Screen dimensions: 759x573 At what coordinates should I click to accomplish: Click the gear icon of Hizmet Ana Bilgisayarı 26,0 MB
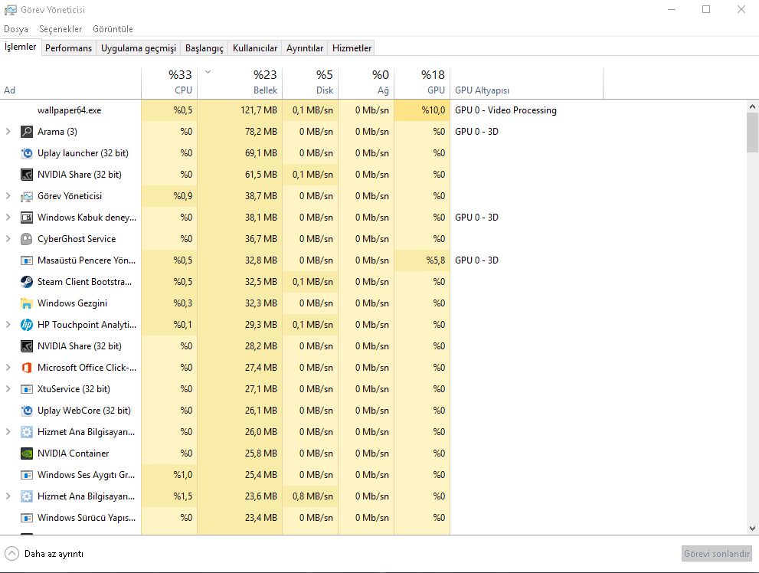tap(27, 432)
